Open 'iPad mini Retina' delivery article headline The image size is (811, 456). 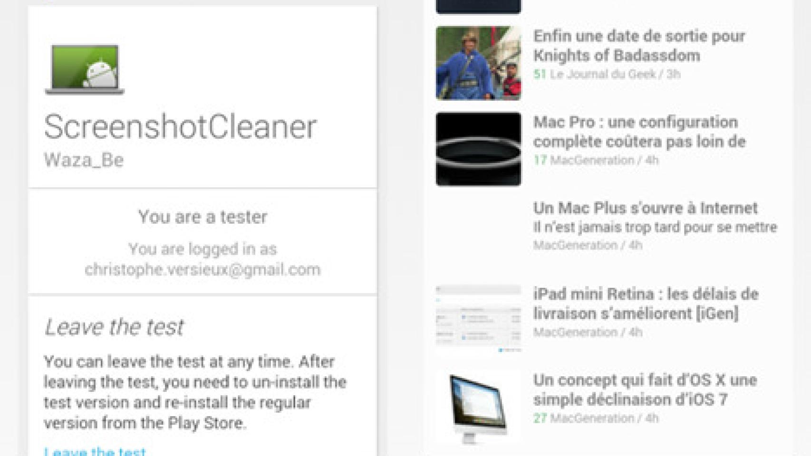(646, 304)
